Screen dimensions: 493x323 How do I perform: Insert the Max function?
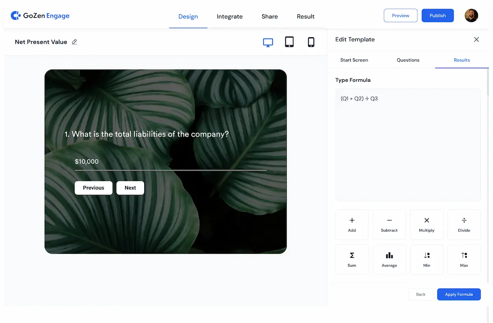[x=464, y=259]
